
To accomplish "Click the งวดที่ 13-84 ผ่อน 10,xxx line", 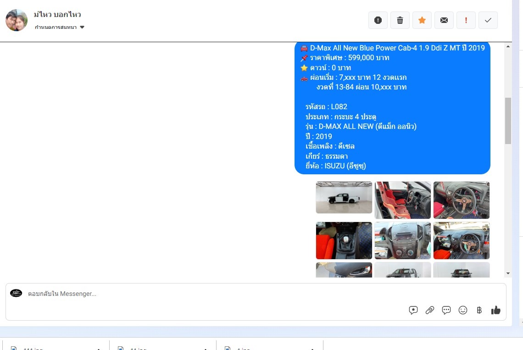I will pos(362,87).
